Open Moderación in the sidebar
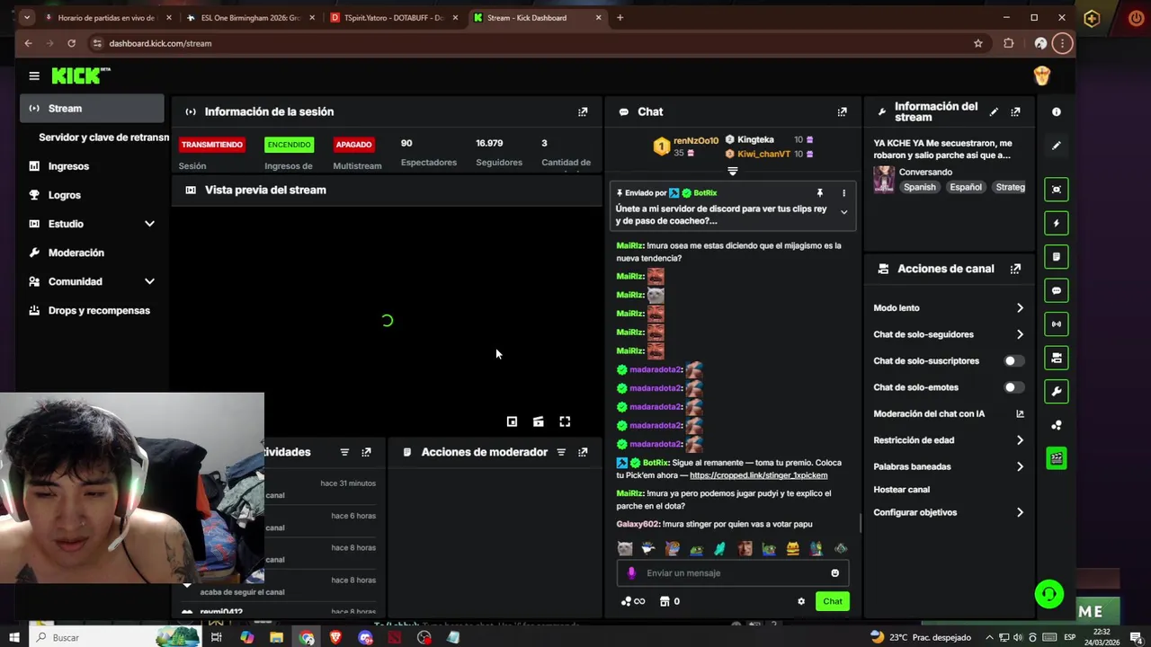 point(76,253)
